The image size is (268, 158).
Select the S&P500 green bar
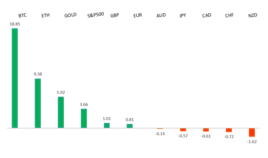click(84, 118)
